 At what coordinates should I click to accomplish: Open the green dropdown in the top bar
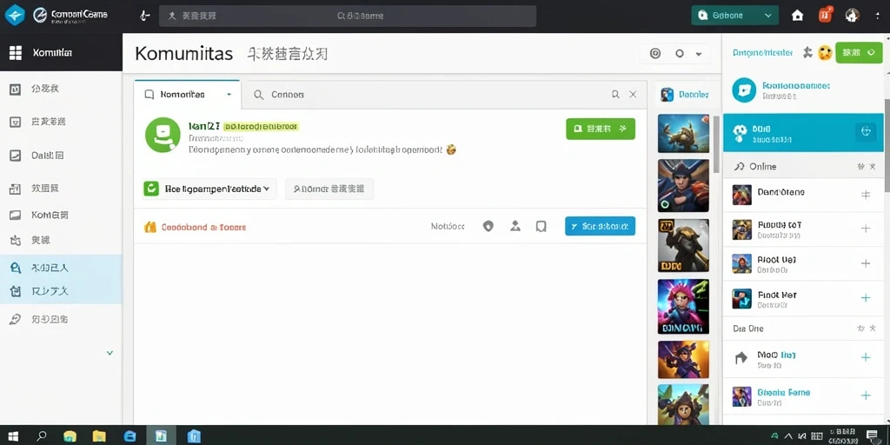tap(735, 16)
